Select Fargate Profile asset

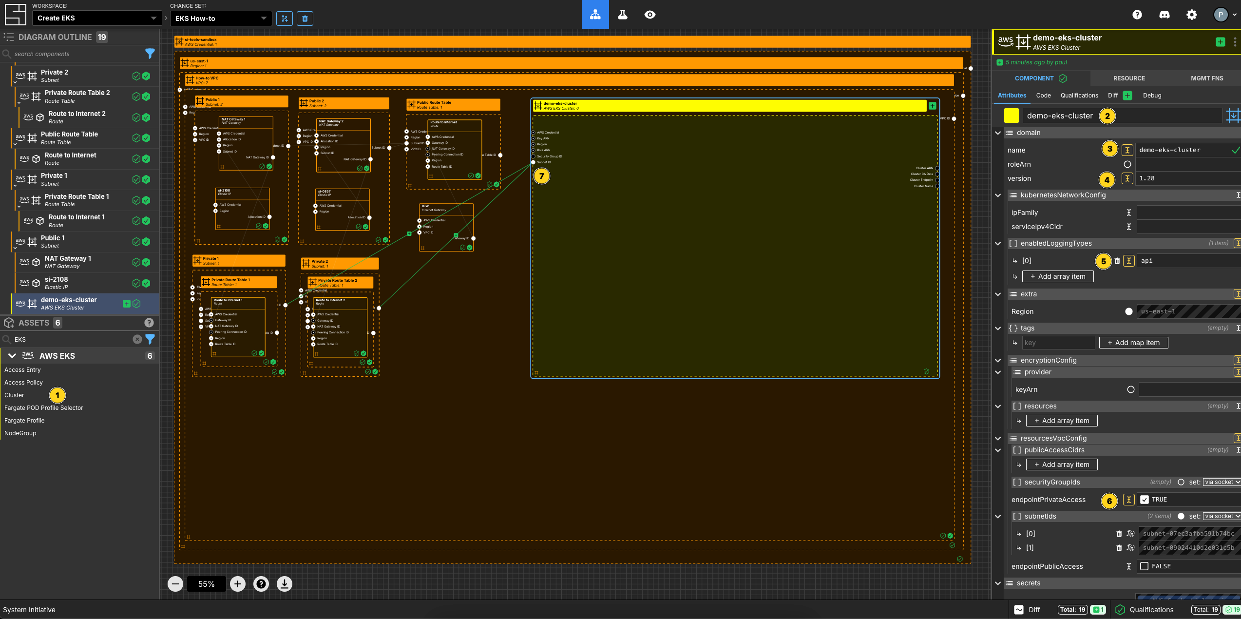pyautogui.click(x=24, y=421)
